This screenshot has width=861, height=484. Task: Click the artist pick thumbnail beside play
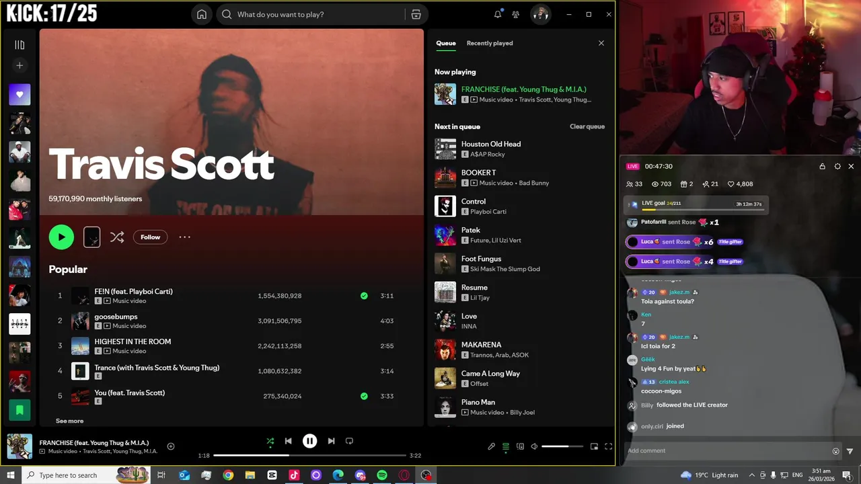click(x=91, y=237)
